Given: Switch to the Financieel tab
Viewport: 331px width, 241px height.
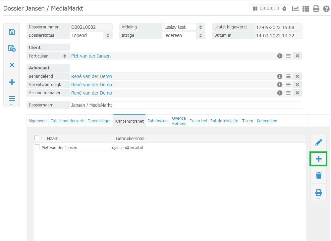Looking at the screenshot, I should point(198,121).
